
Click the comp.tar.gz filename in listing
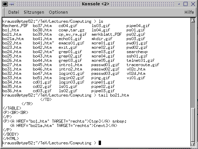[x=72, y=30]
